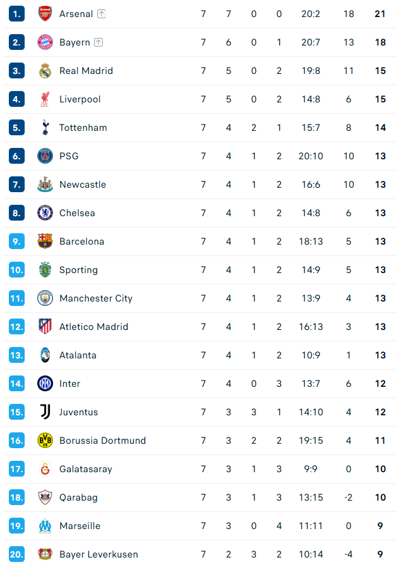
Task: Click the Arsenal club crest icon
Action: pos(45,14)
